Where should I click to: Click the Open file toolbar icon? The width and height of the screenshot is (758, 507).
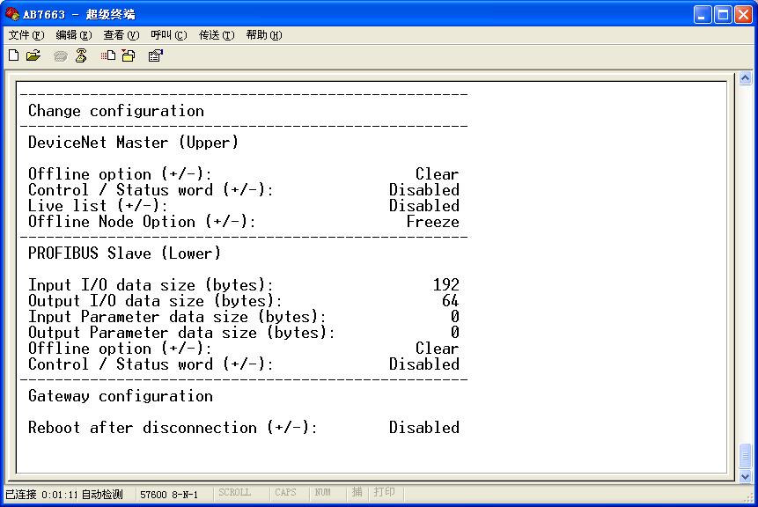33,55
